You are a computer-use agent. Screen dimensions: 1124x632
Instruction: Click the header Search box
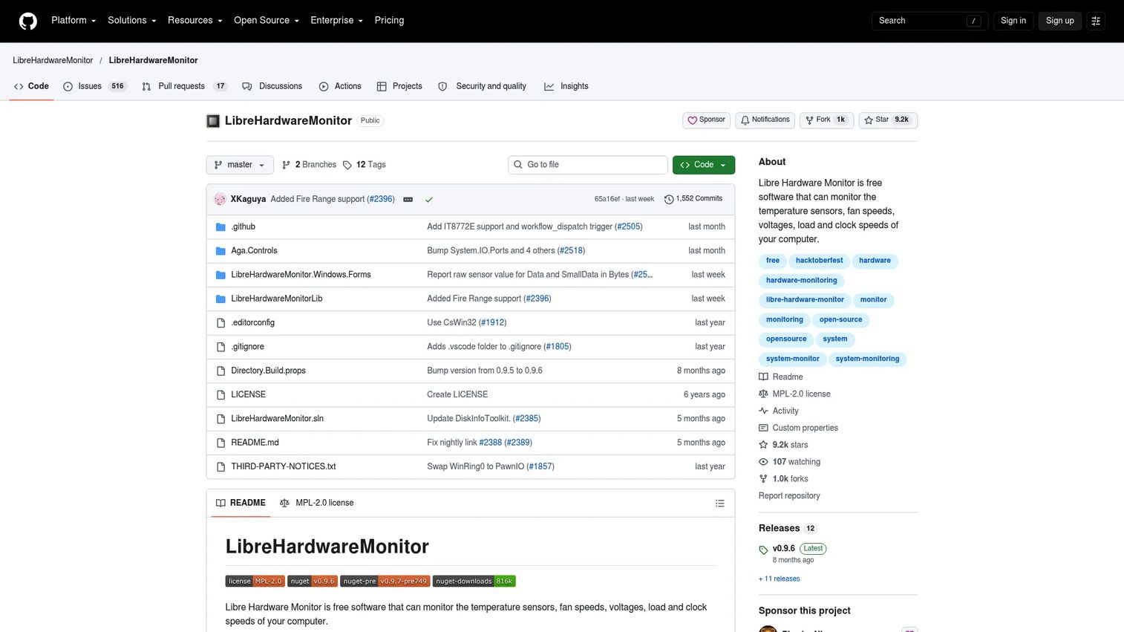click(929, 21)
